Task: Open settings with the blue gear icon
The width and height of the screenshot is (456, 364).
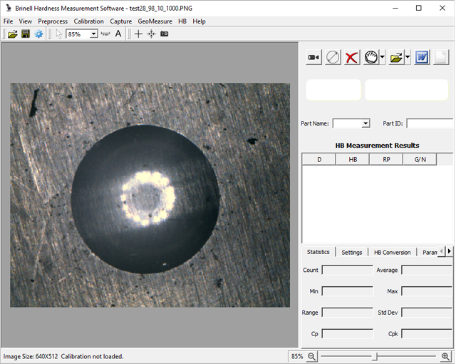Action: coord(38,34)
